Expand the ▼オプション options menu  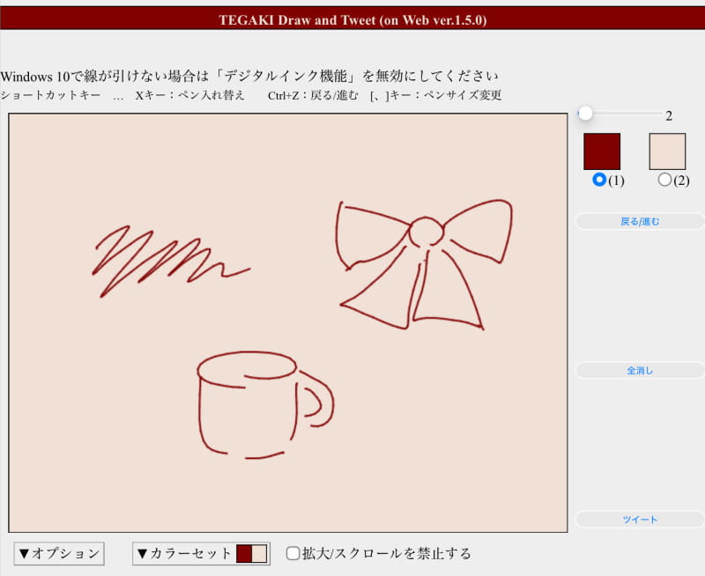pos(59,553)
